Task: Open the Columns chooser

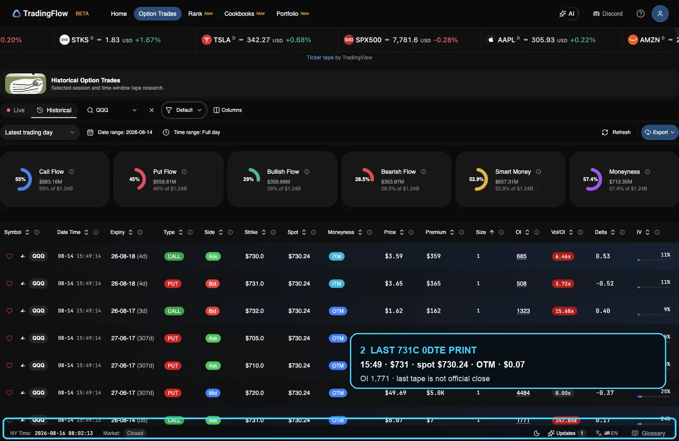Action: (227, 110)
